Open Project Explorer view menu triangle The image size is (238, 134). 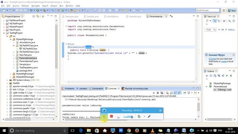[48, 16]
